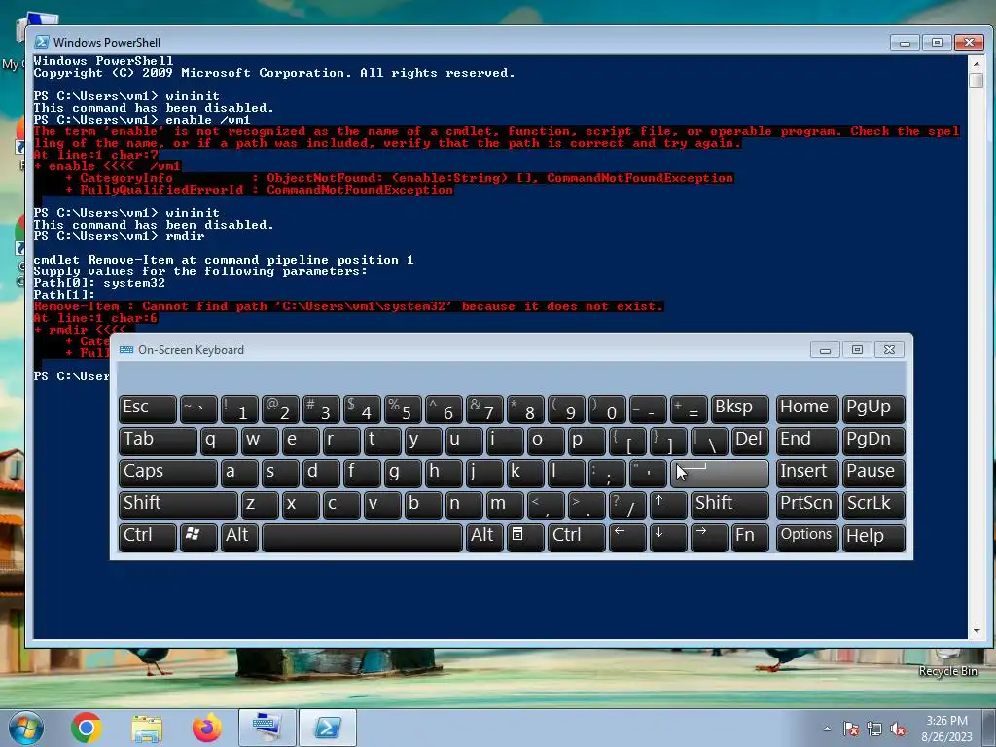Click the tilde backtick key
This screenshot has height=747, width=996.
point(198,409)
